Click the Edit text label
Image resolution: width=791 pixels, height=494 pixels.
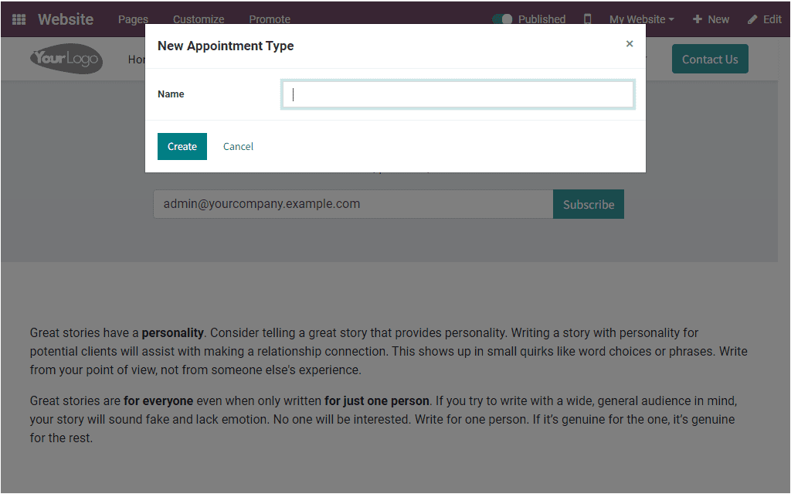[x=771, y=19]
